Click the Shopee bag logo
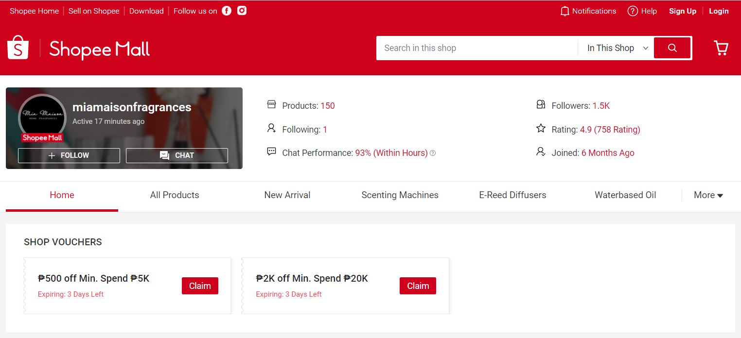Screen dimensions: 741x338 pyautogui.click(x=18, y=47)
